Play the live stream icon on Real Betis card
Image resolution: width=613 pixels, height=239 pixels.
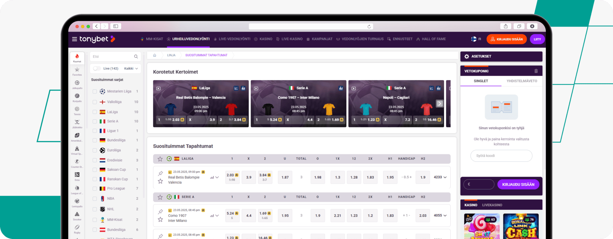point(158,88)
